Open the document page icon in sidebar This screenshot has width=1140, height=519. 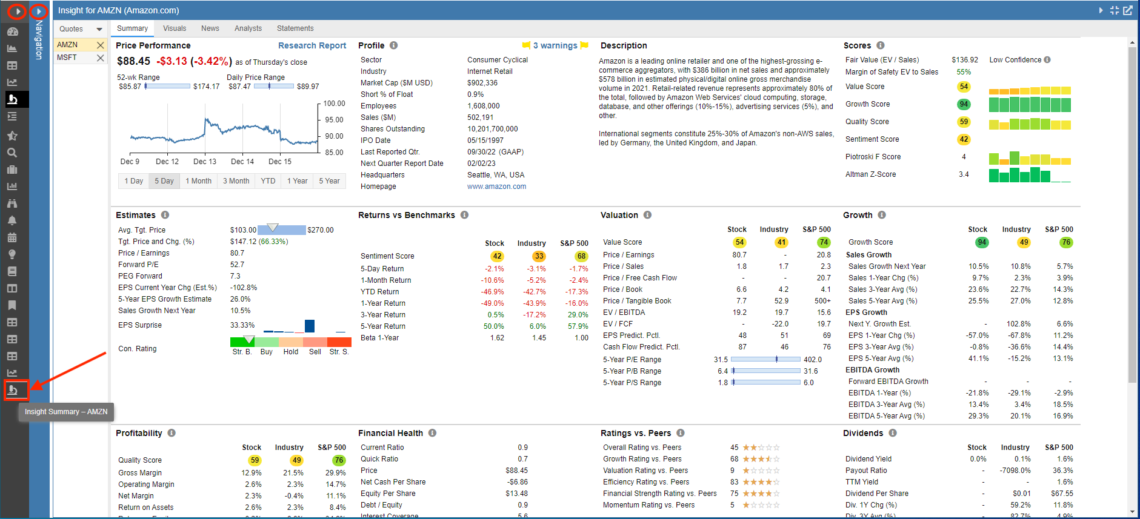[12, 271]
